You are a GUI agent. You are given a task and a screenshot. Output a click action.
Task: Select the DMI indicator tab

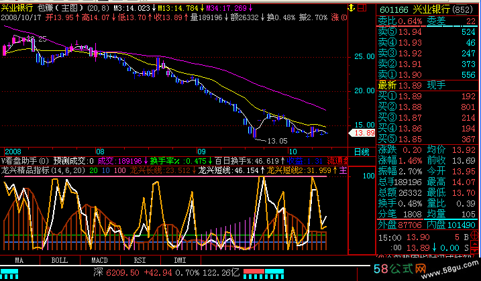pyautogui.click(x=180, y=260)
